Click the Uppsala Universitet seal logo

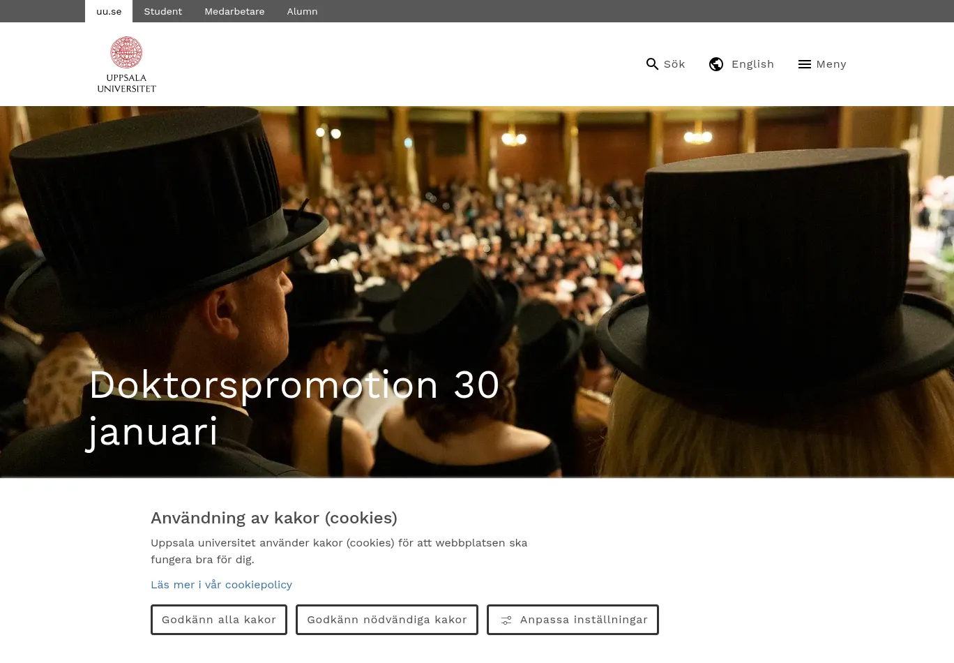(x=126, y=52)
